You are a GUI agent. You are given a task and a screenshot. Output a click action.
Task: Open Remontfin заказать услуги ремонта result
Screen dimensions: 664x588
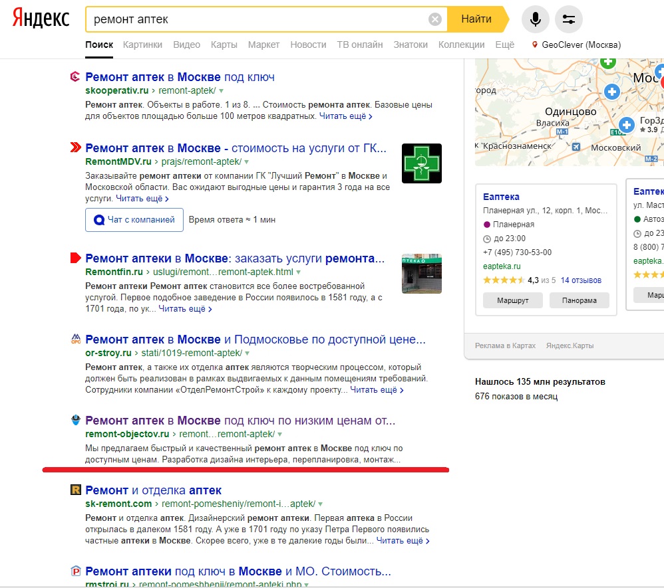point(235,258)
